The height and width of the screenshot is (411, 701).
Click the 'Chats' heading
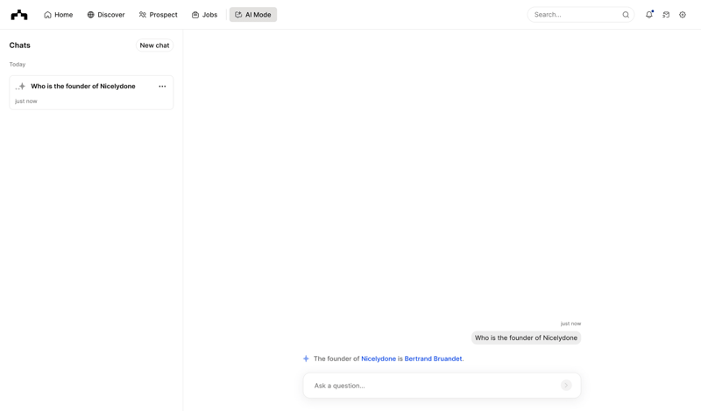(x=19, y=45)
